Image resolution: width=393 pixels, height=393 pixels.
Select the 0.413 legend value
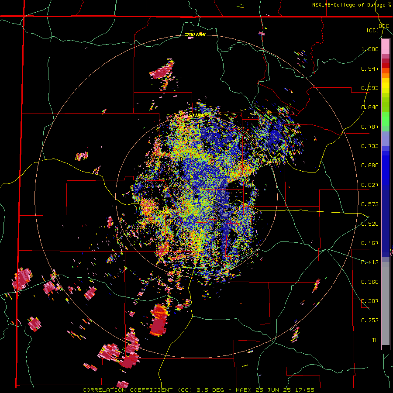pyautogui.click(x=370, y=262)
